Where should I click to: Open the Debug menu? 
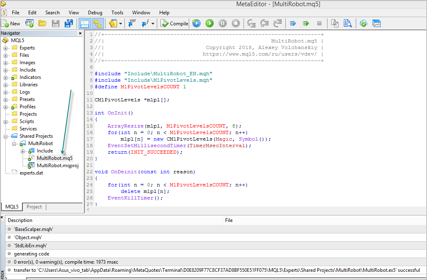click(95, 13)
